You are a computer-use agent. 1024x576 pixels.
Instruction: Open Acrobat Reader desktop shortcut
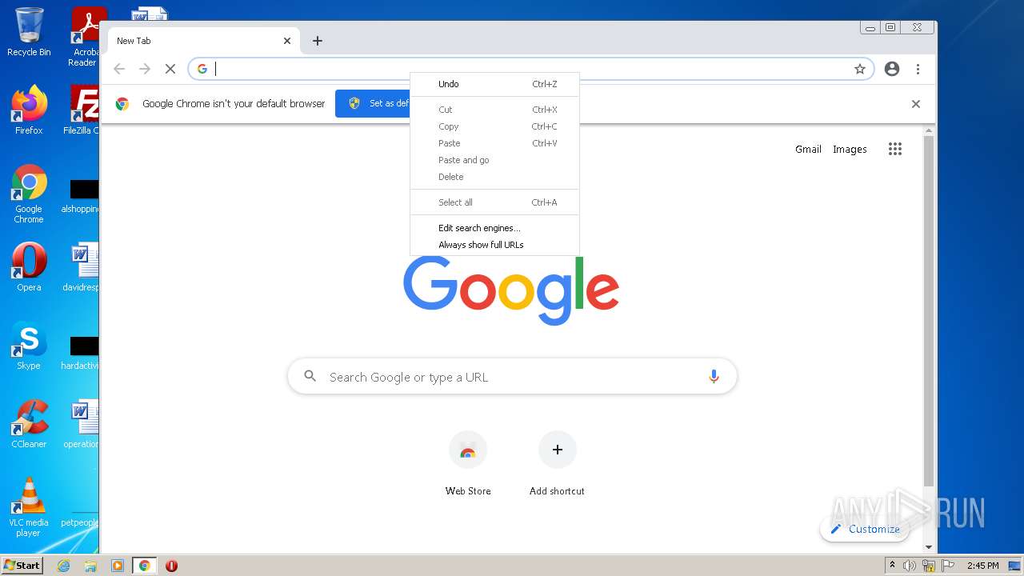pos(85,37)
